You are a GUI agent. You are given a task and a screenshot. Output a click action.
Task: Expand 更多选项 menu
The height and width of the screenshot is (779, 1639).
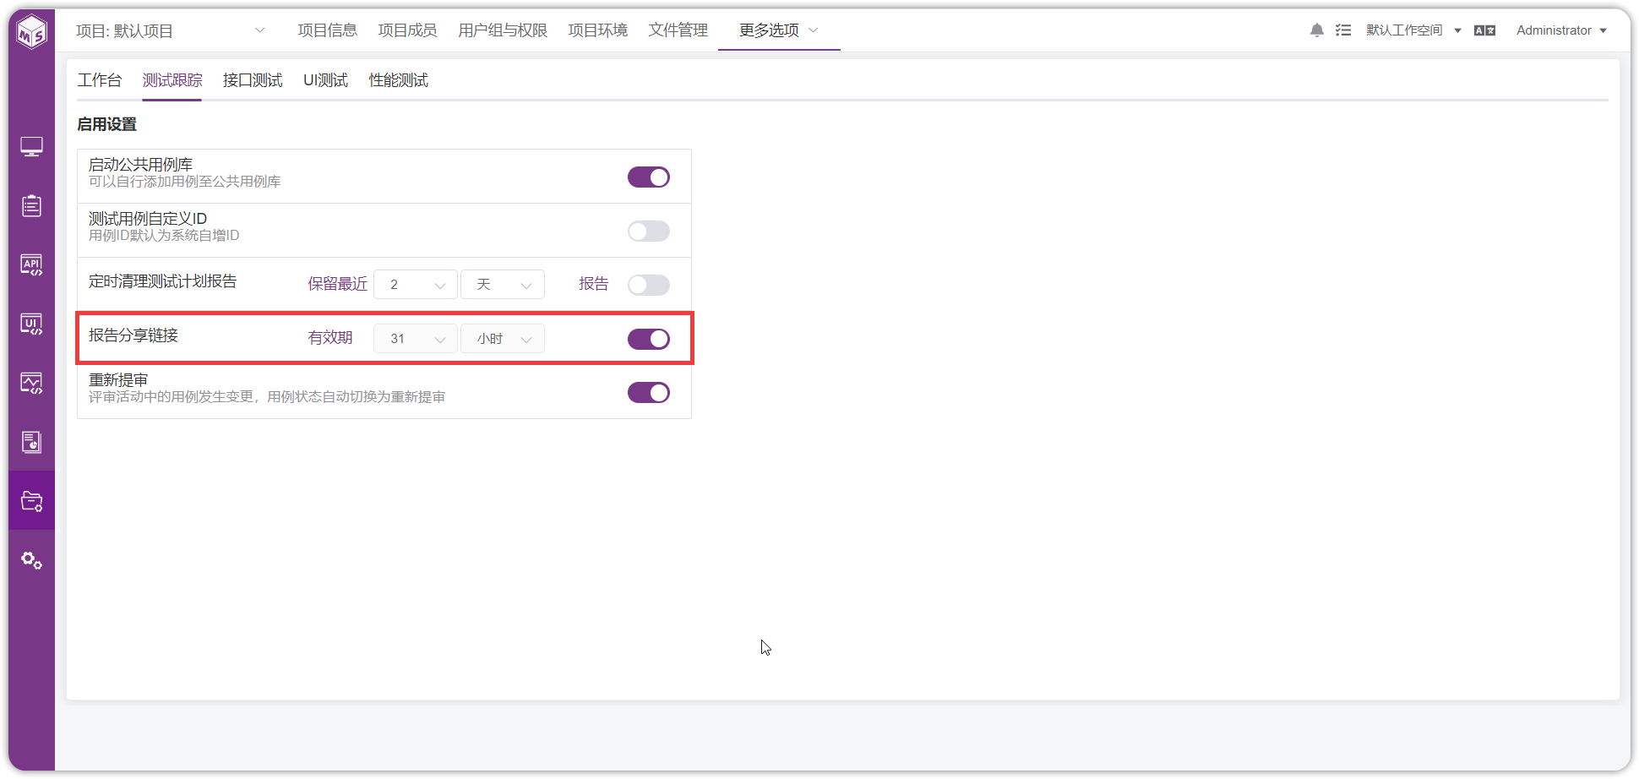[x=778, y=30]
